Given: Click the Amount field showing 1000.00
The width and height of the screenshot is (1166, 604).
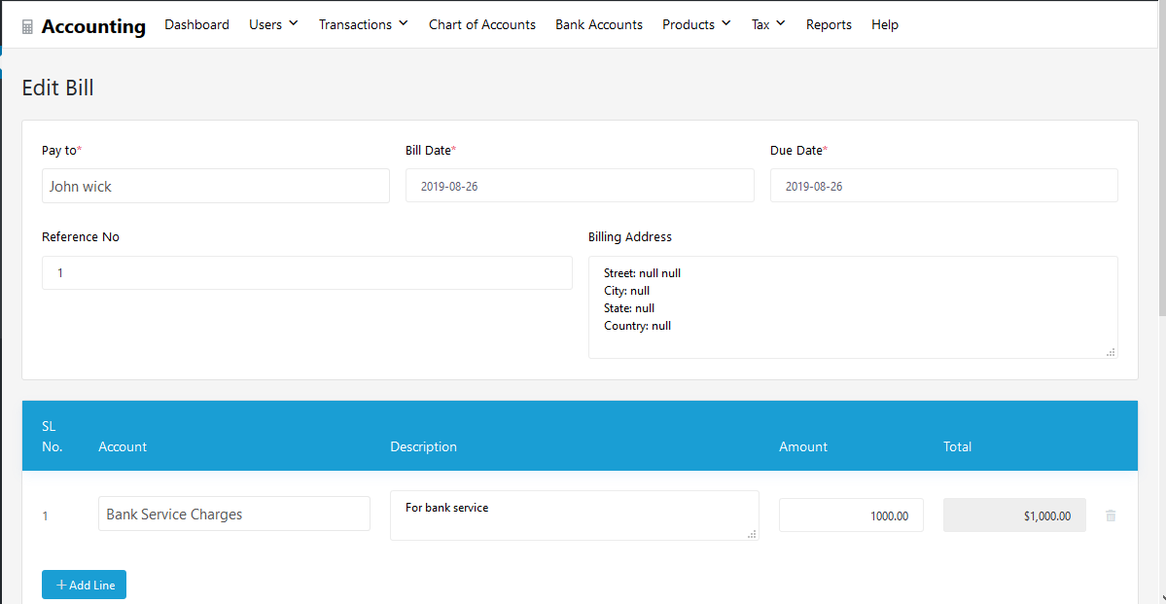Looking at the screenshot, I should coord(851,515).
